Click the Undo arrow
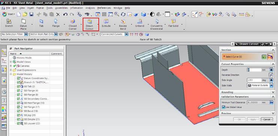 [65, 14]
